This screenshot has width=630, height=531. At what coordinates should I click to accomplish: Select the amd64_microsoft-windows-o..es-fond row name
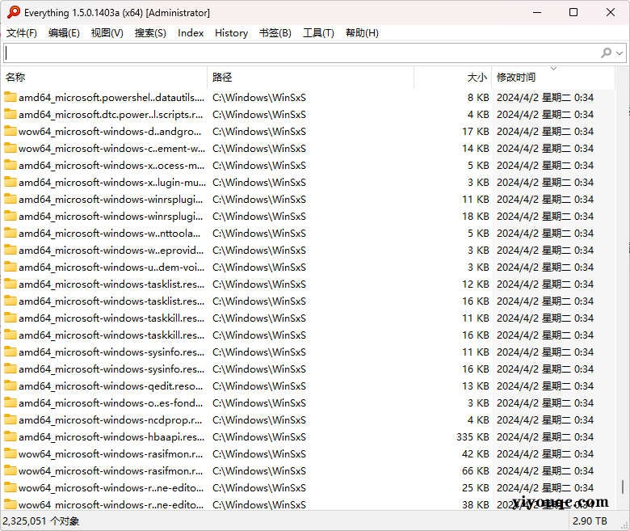pyautogui.click(x=111, y=402)
